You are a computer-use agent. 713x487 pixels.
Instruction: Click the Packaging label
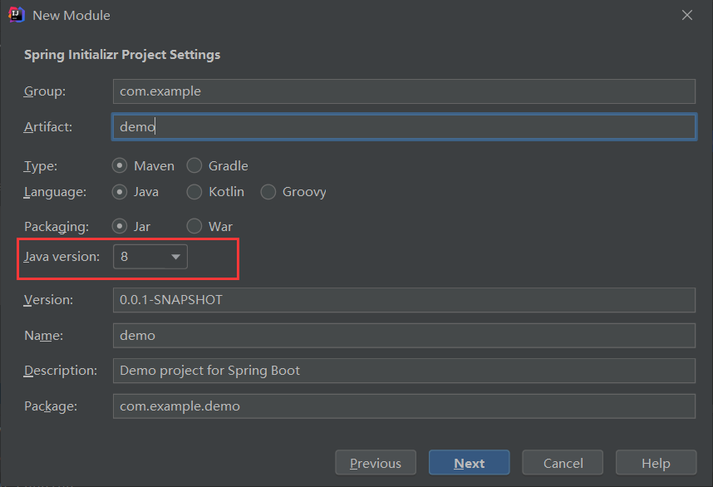[x=57, y=226]
